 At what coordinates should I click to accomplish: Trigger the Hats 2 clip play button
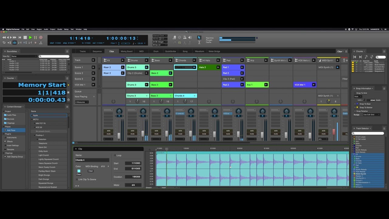(218, 67)
